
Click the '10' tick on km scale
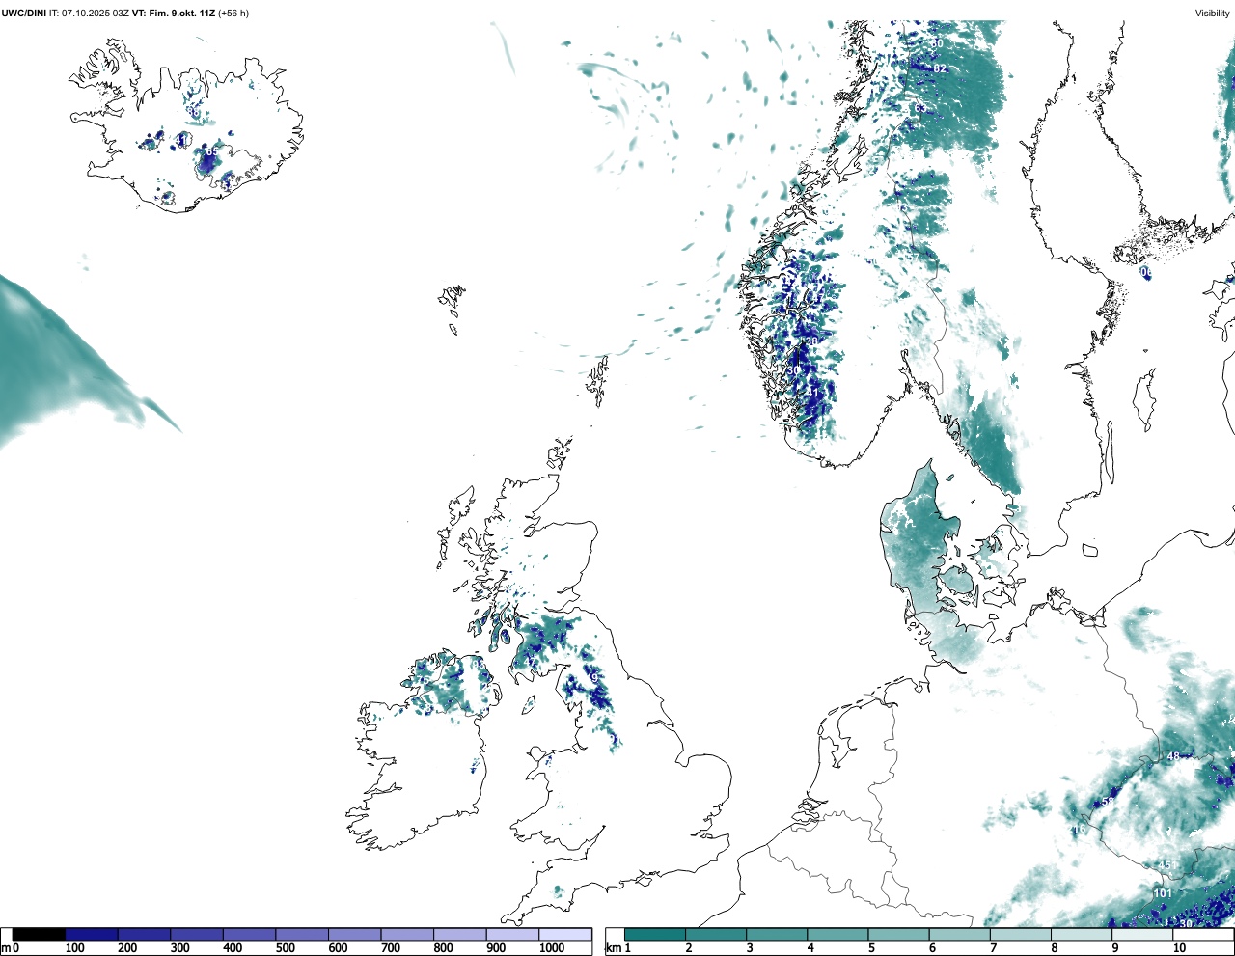point(1180,948)
